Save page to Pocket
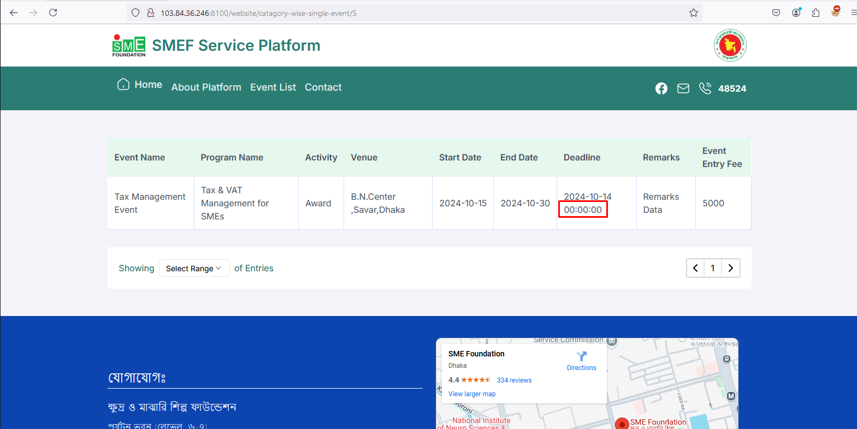The height and width of the screenshot is (429, 857). coord(776,13)
